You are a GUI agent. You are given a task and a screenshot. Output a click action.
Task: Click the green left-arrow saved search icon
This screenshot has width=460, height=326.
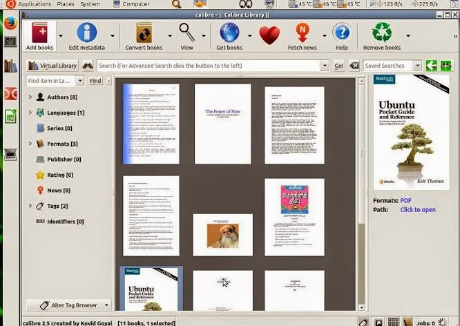click(x=431, y=66)
